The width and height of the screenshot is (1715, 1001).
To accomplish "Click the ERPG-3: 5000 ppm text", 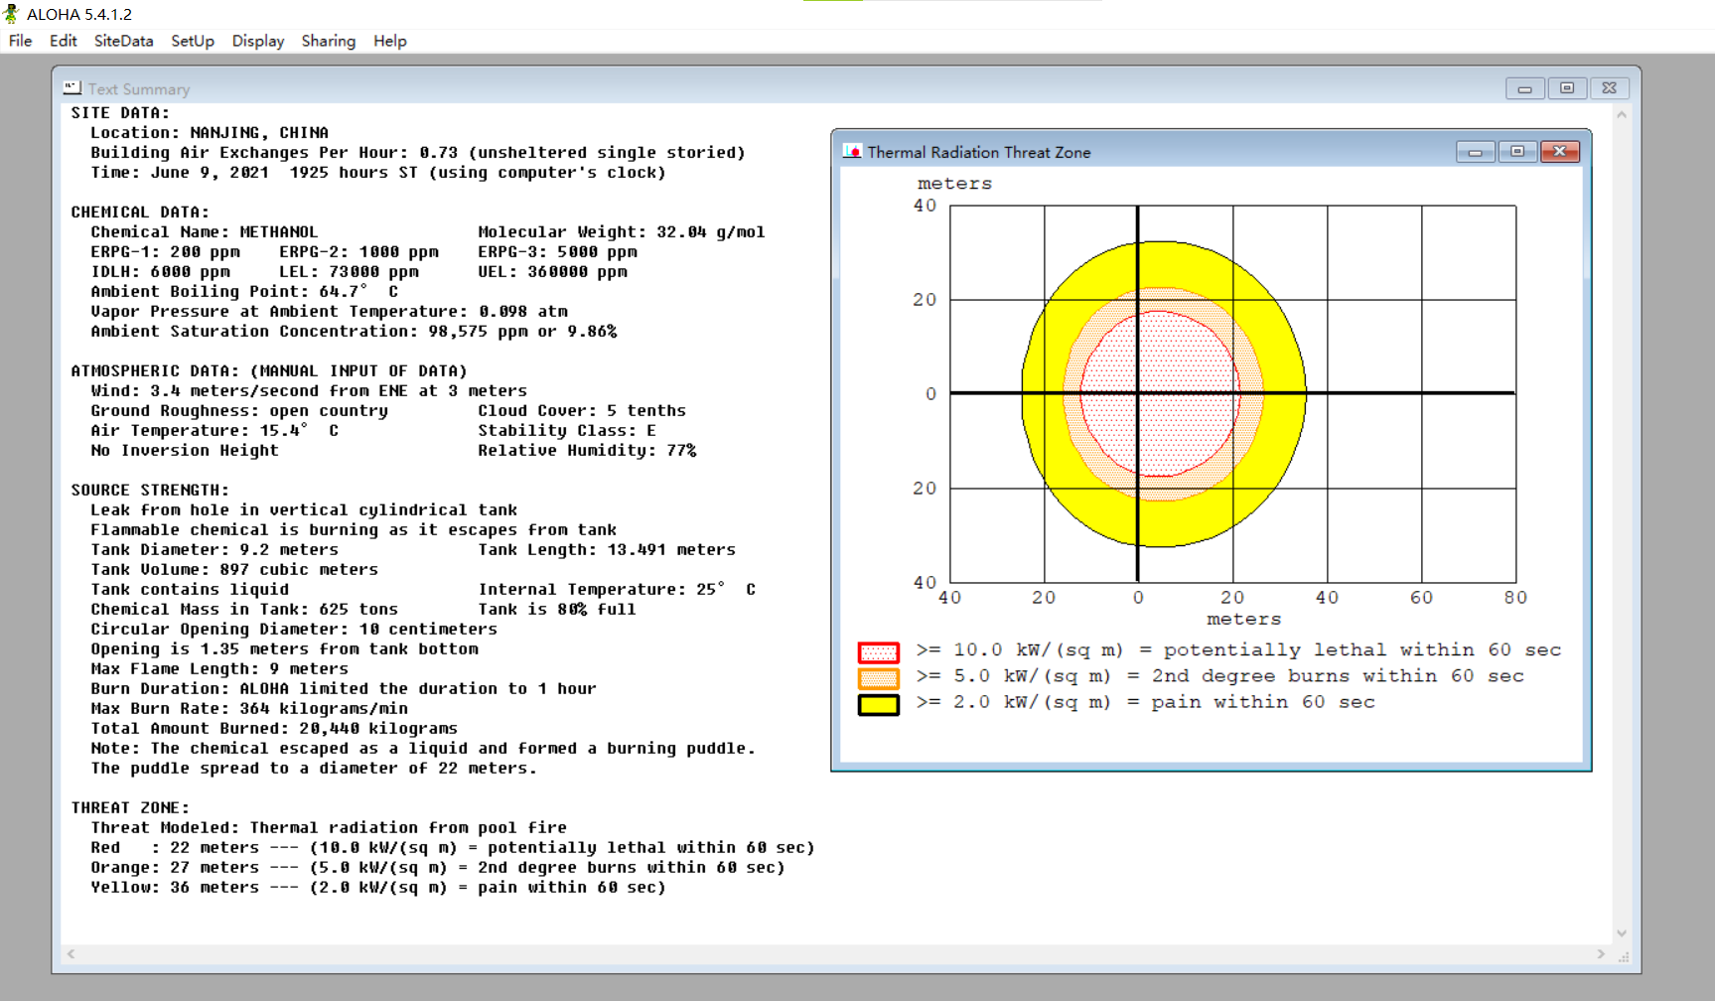I will [557, 252].
